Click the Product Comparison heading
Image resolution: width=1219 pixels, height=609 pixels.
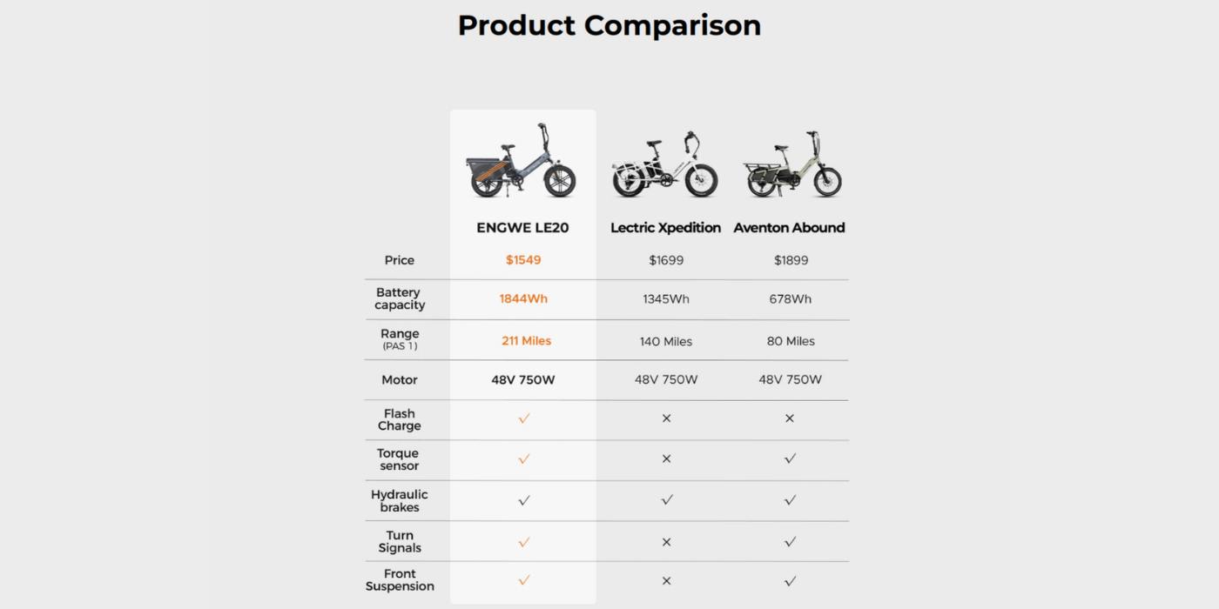click(609, 25)
